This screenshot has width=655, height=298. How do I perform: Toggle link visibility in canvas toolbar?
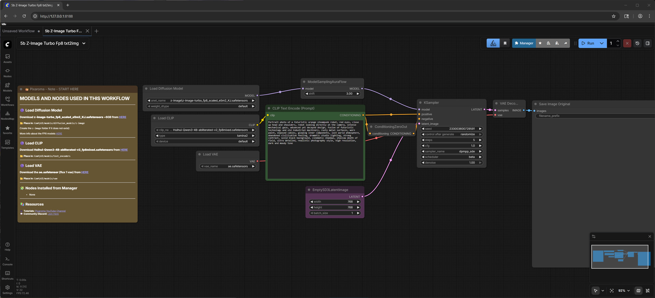click(647, 291)
